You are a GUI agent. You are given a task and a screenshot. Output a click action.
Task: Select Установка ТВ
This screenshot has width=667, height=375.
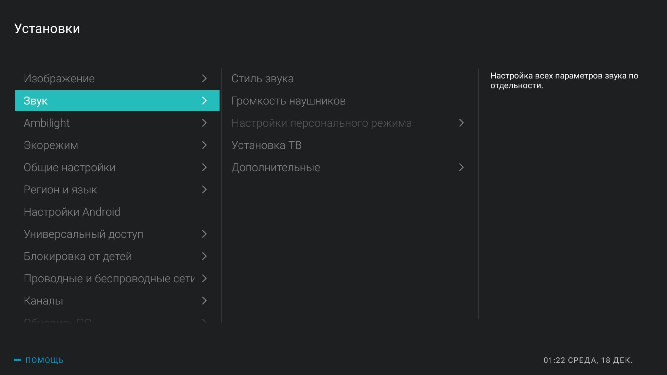(349, 145)
